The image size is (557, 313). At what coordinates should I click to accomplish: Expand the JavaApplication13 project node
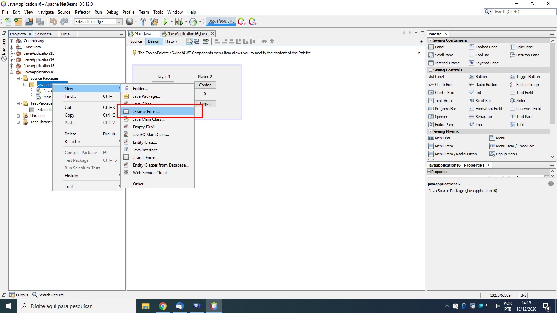pos(11,53)
